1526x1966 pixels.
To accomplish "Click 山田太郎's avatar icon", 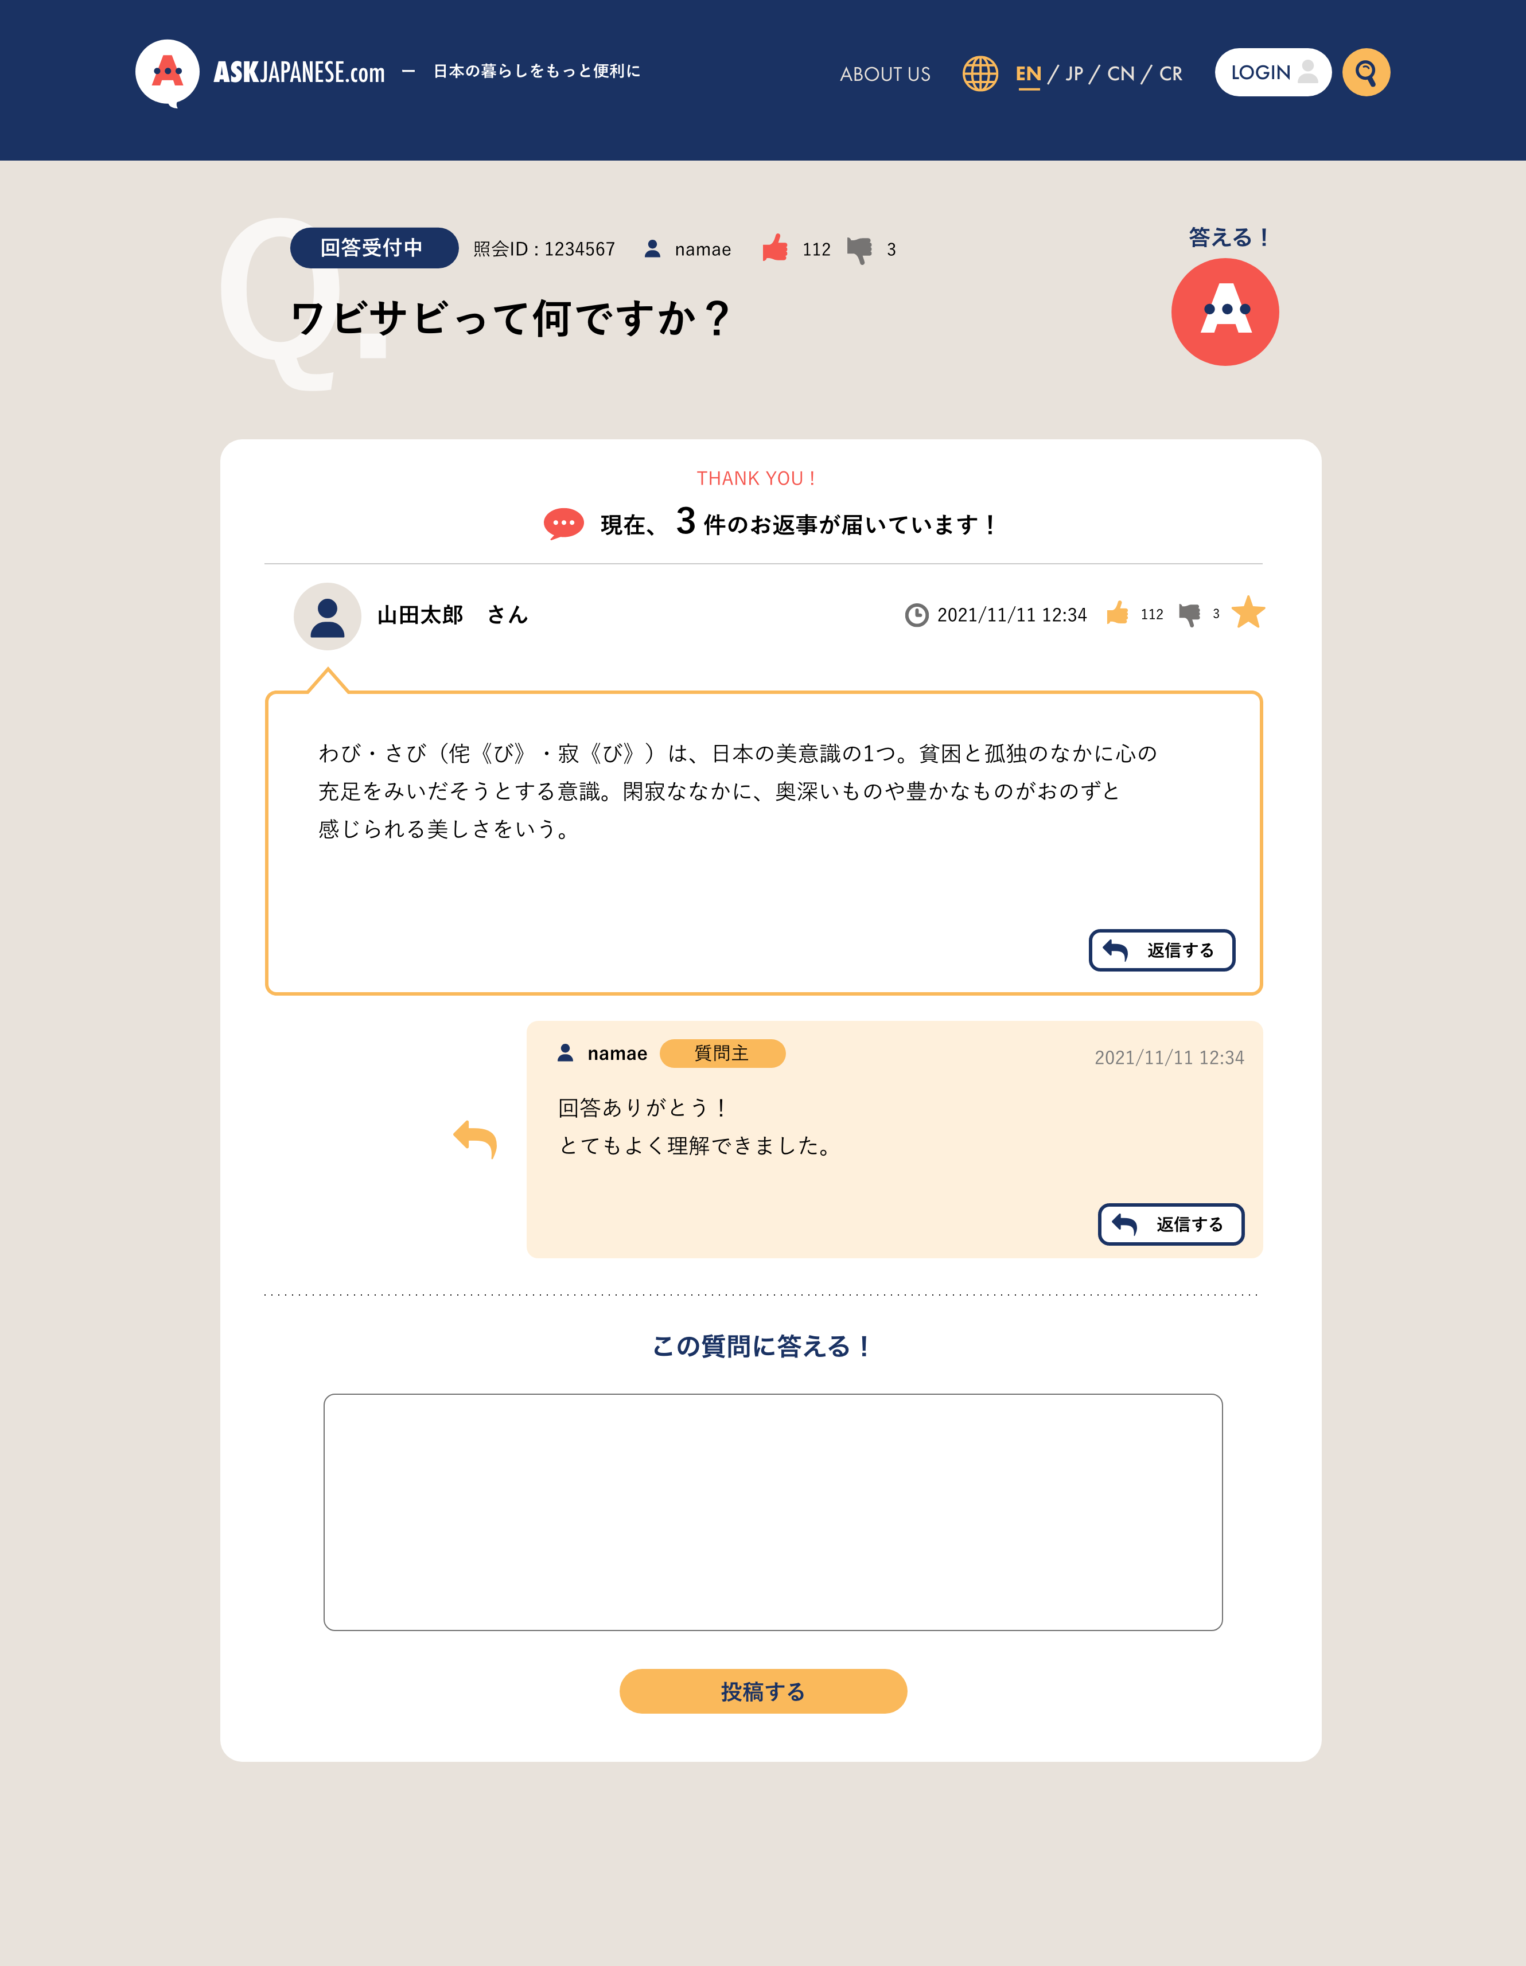I will point(327,616).
